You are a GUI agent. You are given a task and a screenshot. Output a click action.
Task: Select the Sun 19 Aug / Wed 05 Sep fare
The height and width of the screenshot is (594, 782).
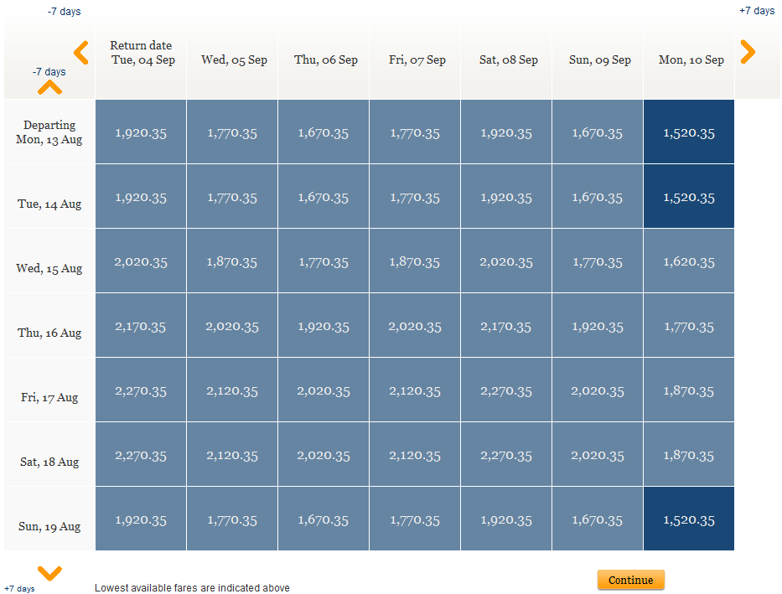[232, 519]
